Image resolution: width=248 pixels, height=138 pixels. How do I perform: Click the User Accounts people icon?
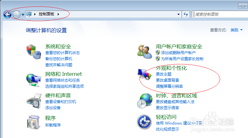point(145,52)
